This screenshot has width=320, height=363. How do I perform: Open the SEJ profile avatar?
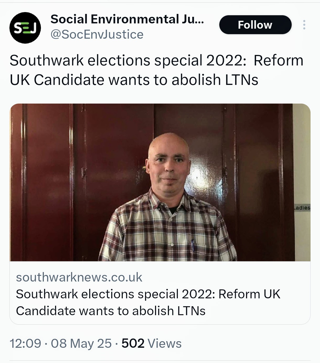click(25, 28)
